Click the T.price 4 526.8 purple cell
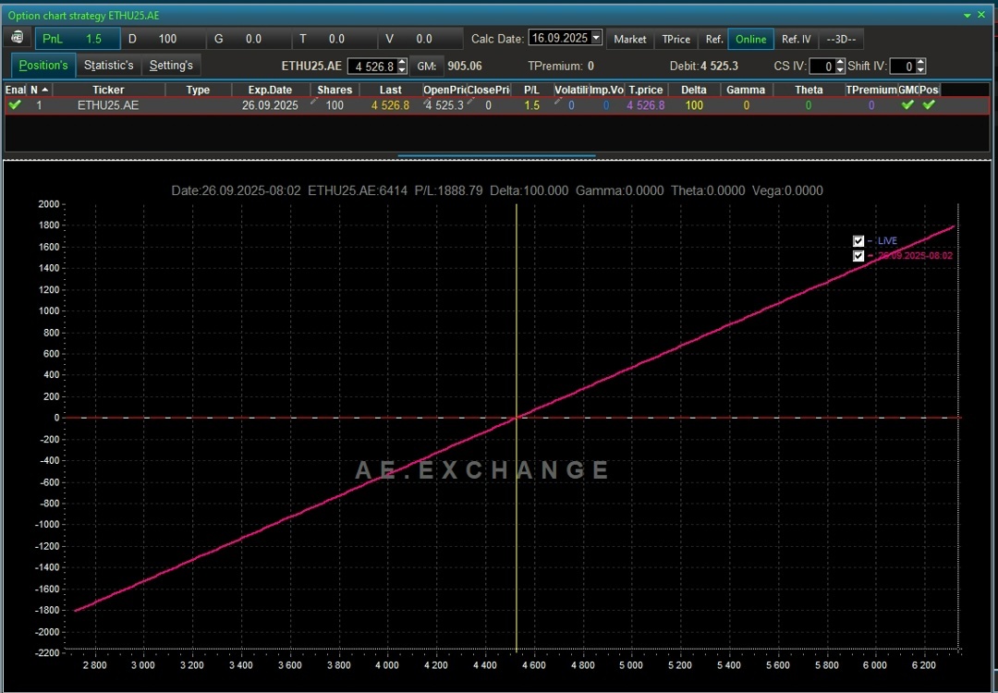 click(645, 105)
